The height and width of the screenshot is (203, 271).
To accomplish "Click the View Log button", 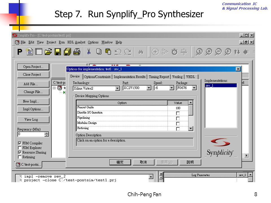I will (x=33, y=120).
